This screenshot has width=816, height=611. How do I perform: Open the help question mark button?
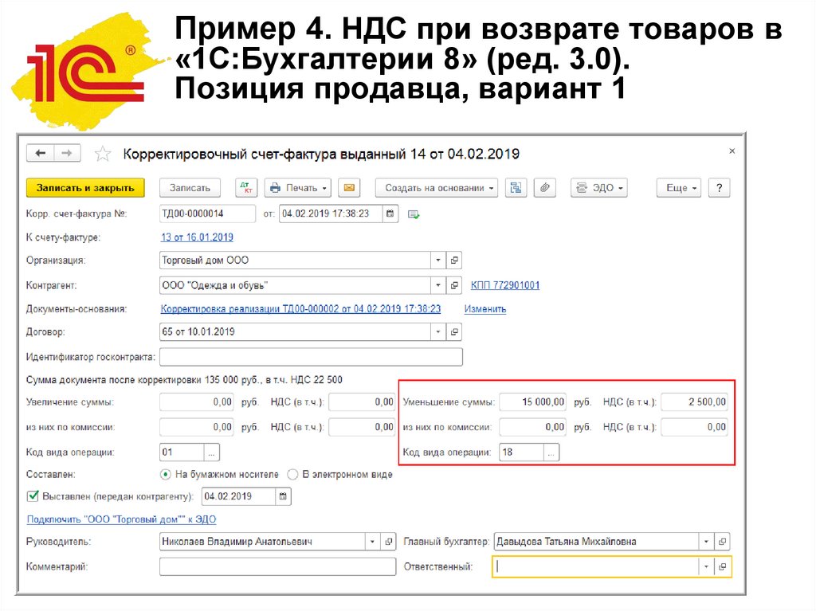coord(720,188)
